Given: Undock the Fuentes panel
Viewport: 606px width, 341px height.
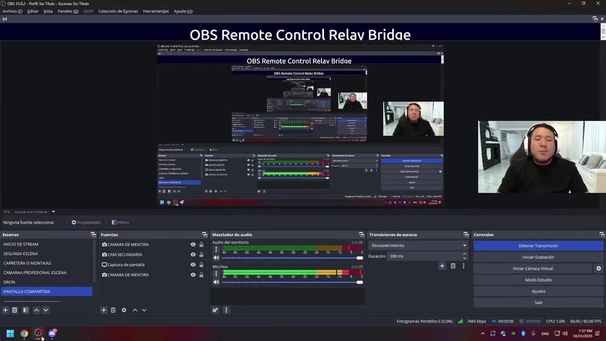Looking at the screenshot, I should tap(205, 234).
